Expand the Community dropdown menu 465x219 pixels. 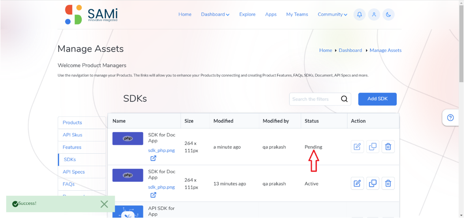(332, 14)
